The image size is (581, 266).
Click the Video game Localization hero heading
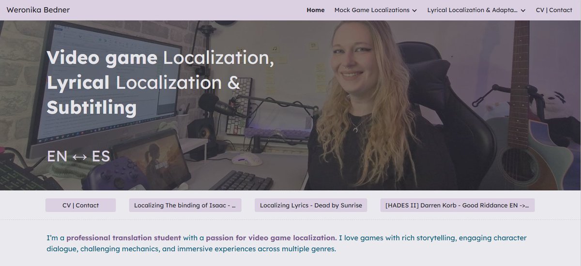tap(160, 83)
